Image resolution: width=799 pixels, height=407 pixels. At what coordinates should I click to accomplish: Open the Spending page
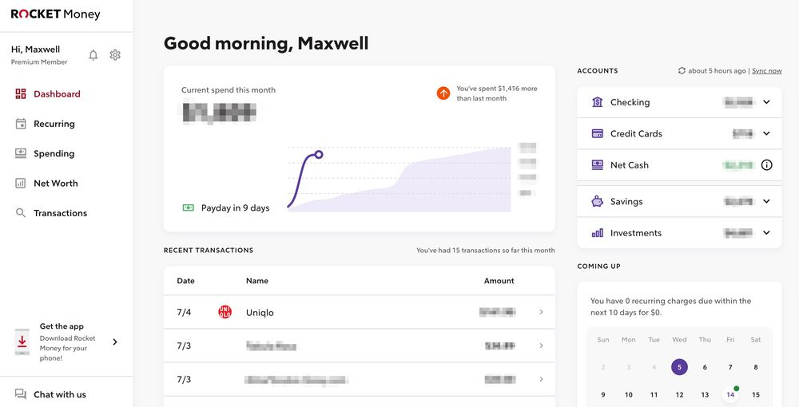[54, 153]
